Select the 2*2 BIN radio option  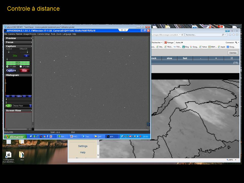tap(21, 66)
